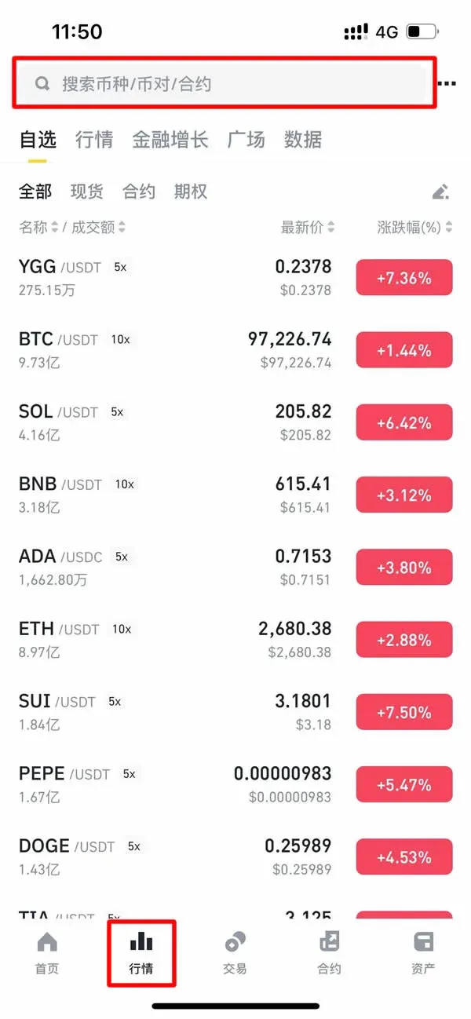Viewport: 471px width, 1019px height.
Task: Sort the list by 最新价
Action: [x=307, y=227]
